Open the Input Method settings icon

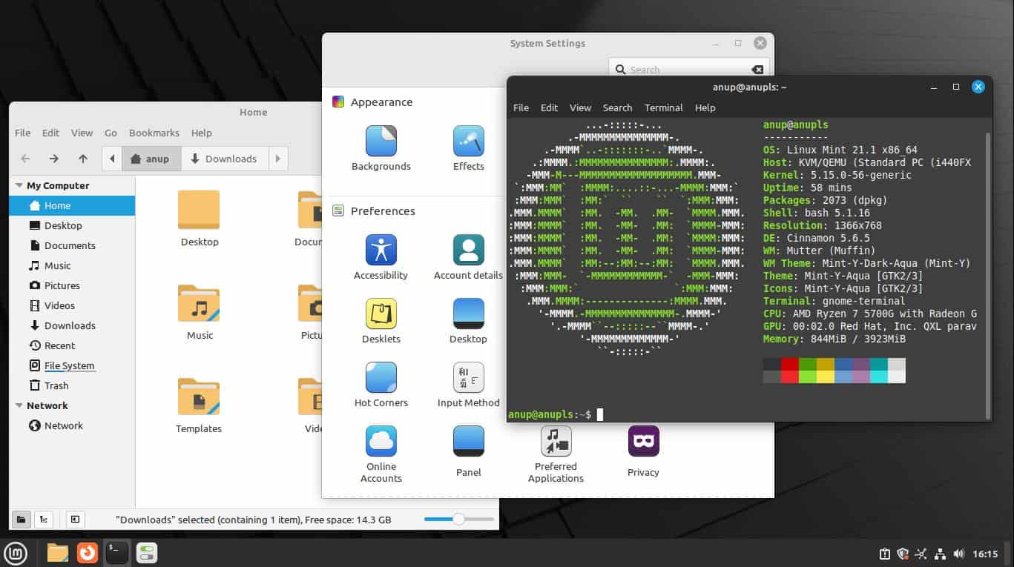coord(467,379)
